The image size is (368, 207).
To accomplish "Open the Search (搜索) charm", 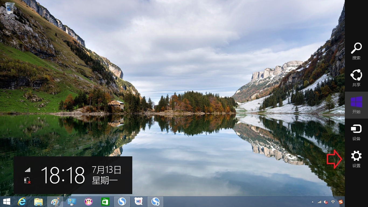I will click(x=356, y=51).
